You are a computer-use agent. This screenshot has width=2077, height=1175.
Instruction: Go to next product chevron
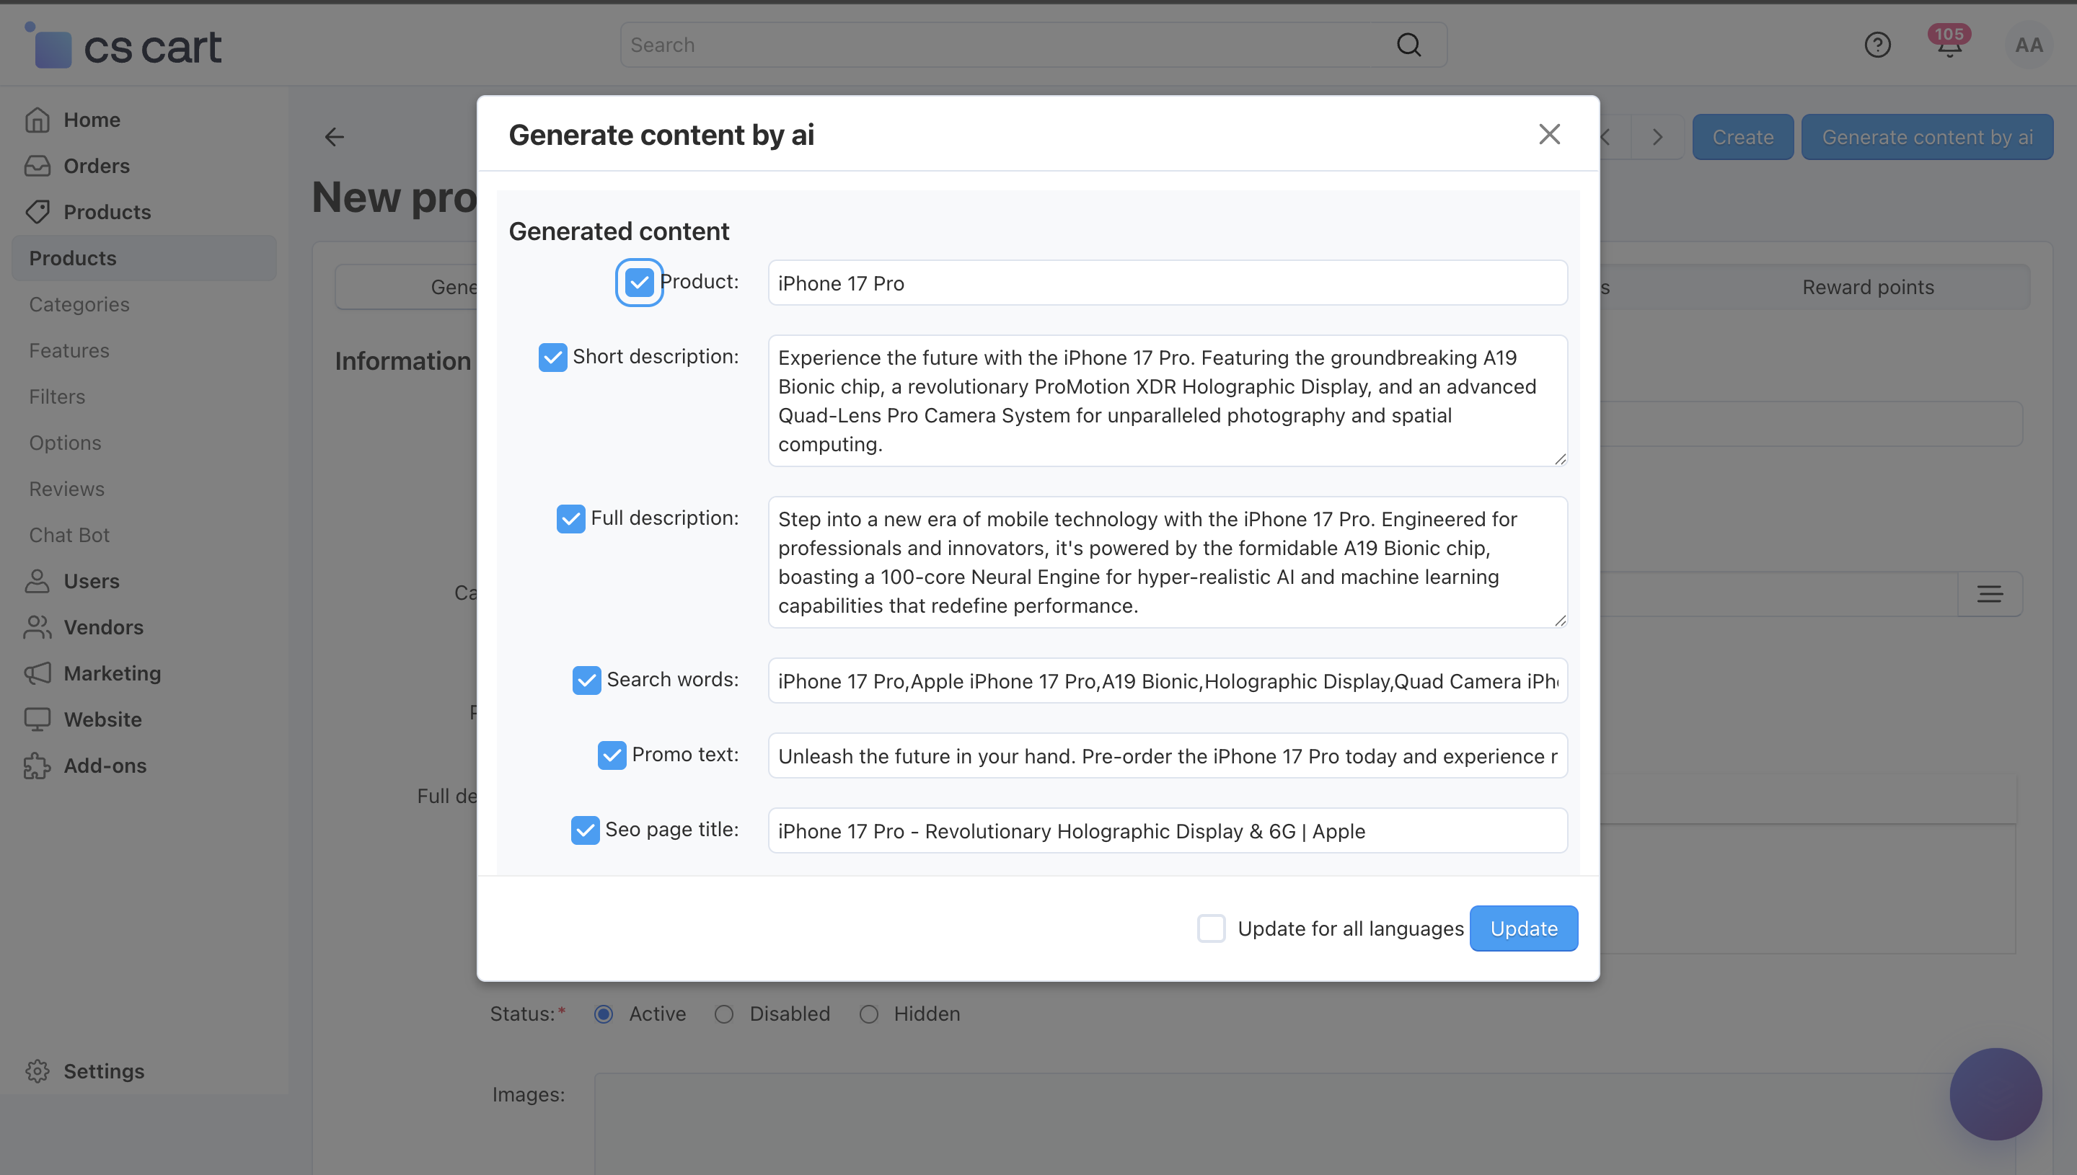pos(1657,137)
